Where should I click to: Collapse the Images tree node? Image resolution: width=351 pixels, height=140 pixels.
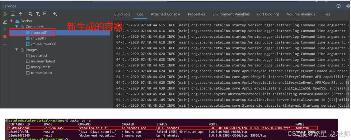(16, 50)
